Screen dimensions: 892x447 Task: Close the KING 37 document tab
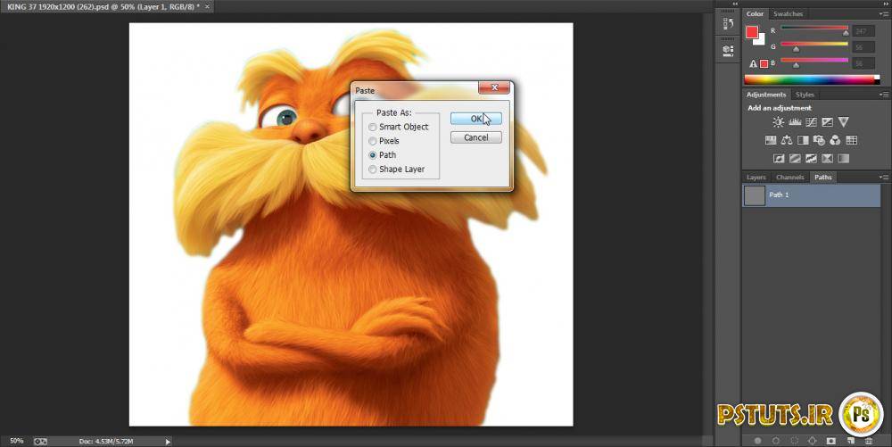[207, 6]
